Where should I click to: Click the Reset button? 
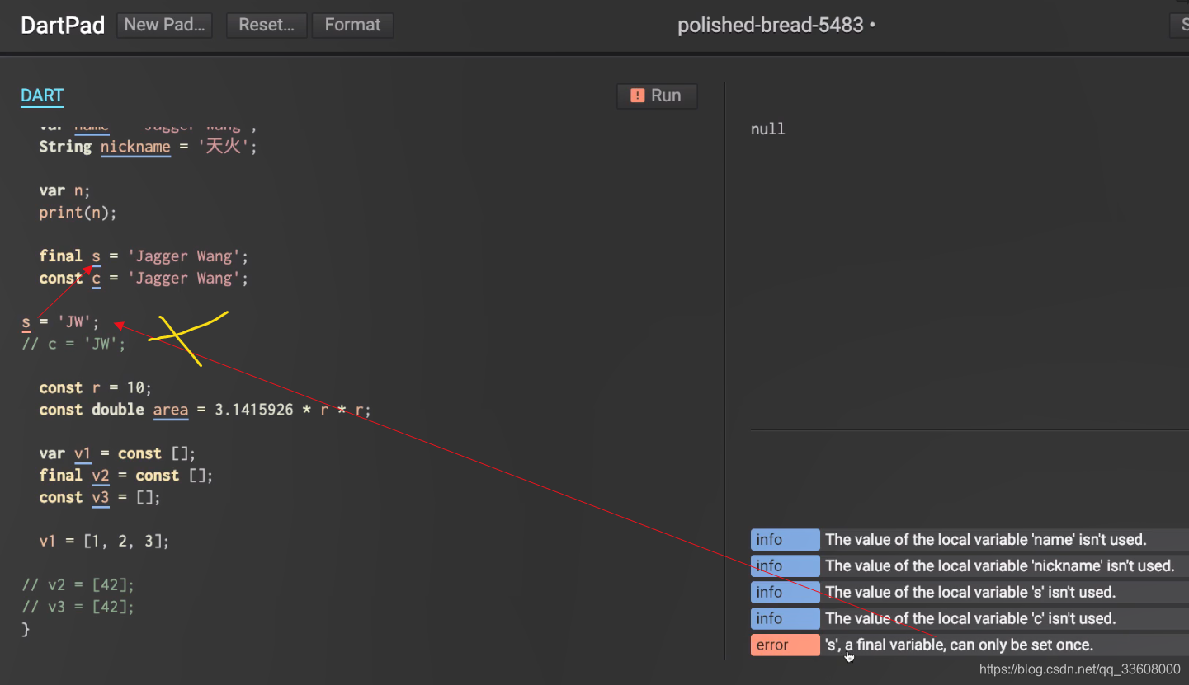pyautogui.click(x=267, y=25)
